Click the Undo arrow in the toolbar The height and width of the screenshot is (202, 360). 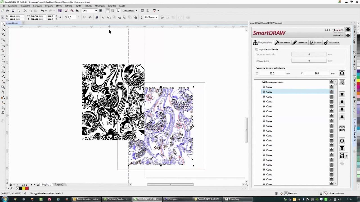point(42,11)
